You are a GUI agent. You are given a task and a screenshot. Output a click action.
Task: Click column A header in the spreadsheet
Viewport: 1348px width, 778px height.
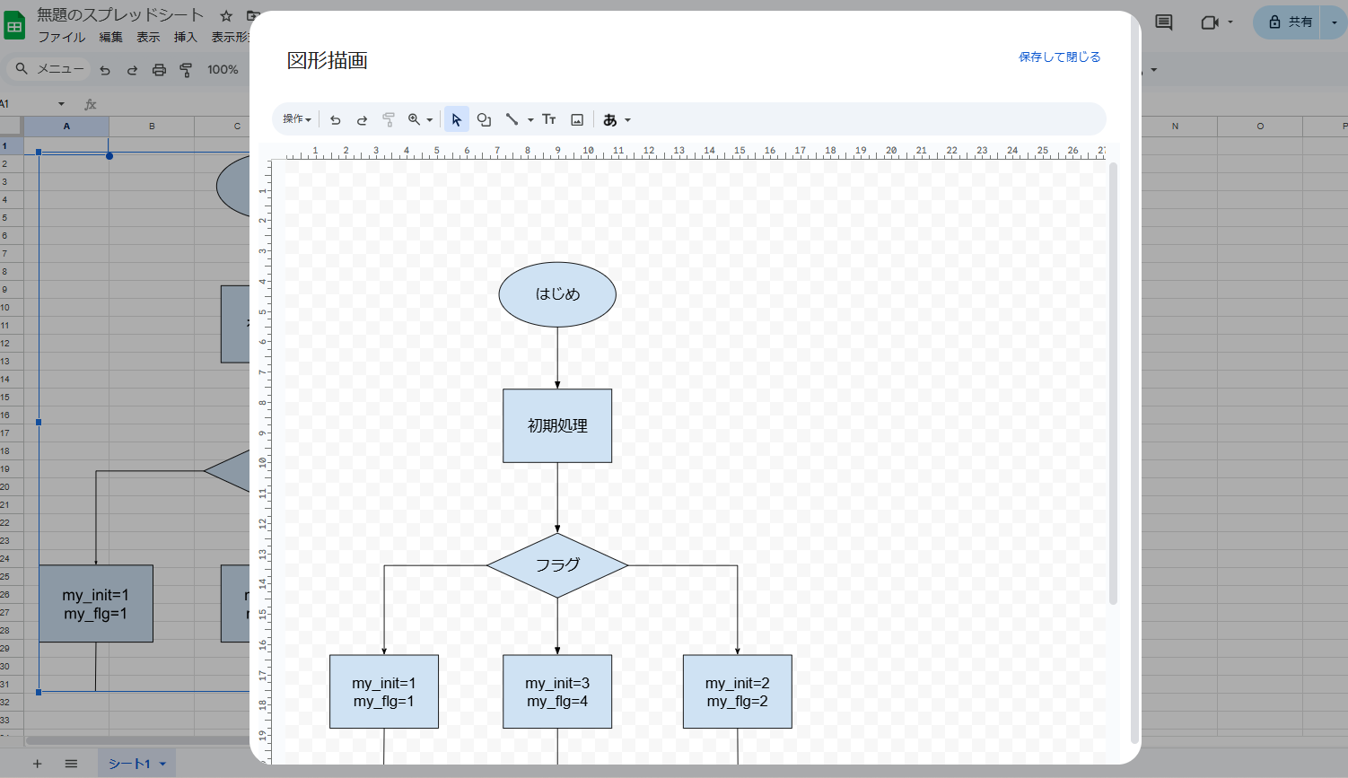click(66, 127)
